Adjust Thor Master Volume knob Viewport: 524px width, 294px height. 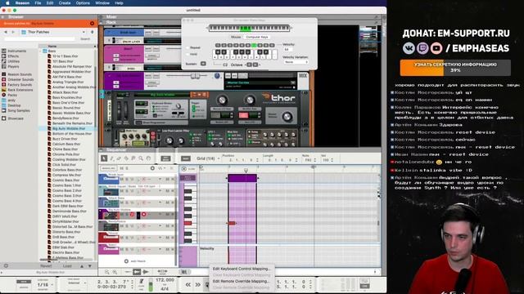click(287, 116)
